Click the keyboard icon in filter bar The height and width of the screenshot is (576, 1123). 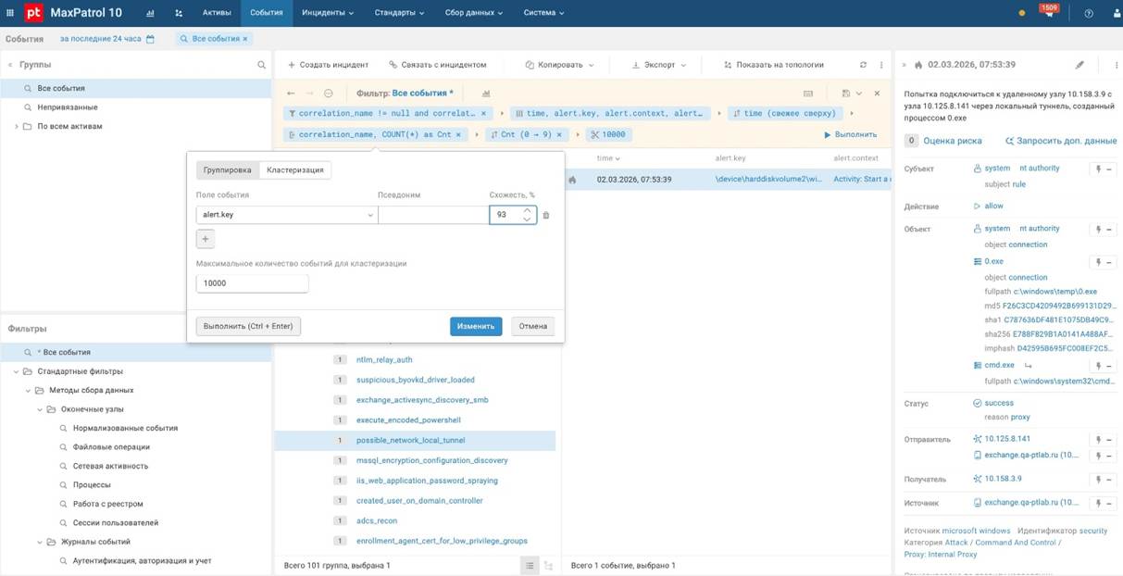pos(808,94)
